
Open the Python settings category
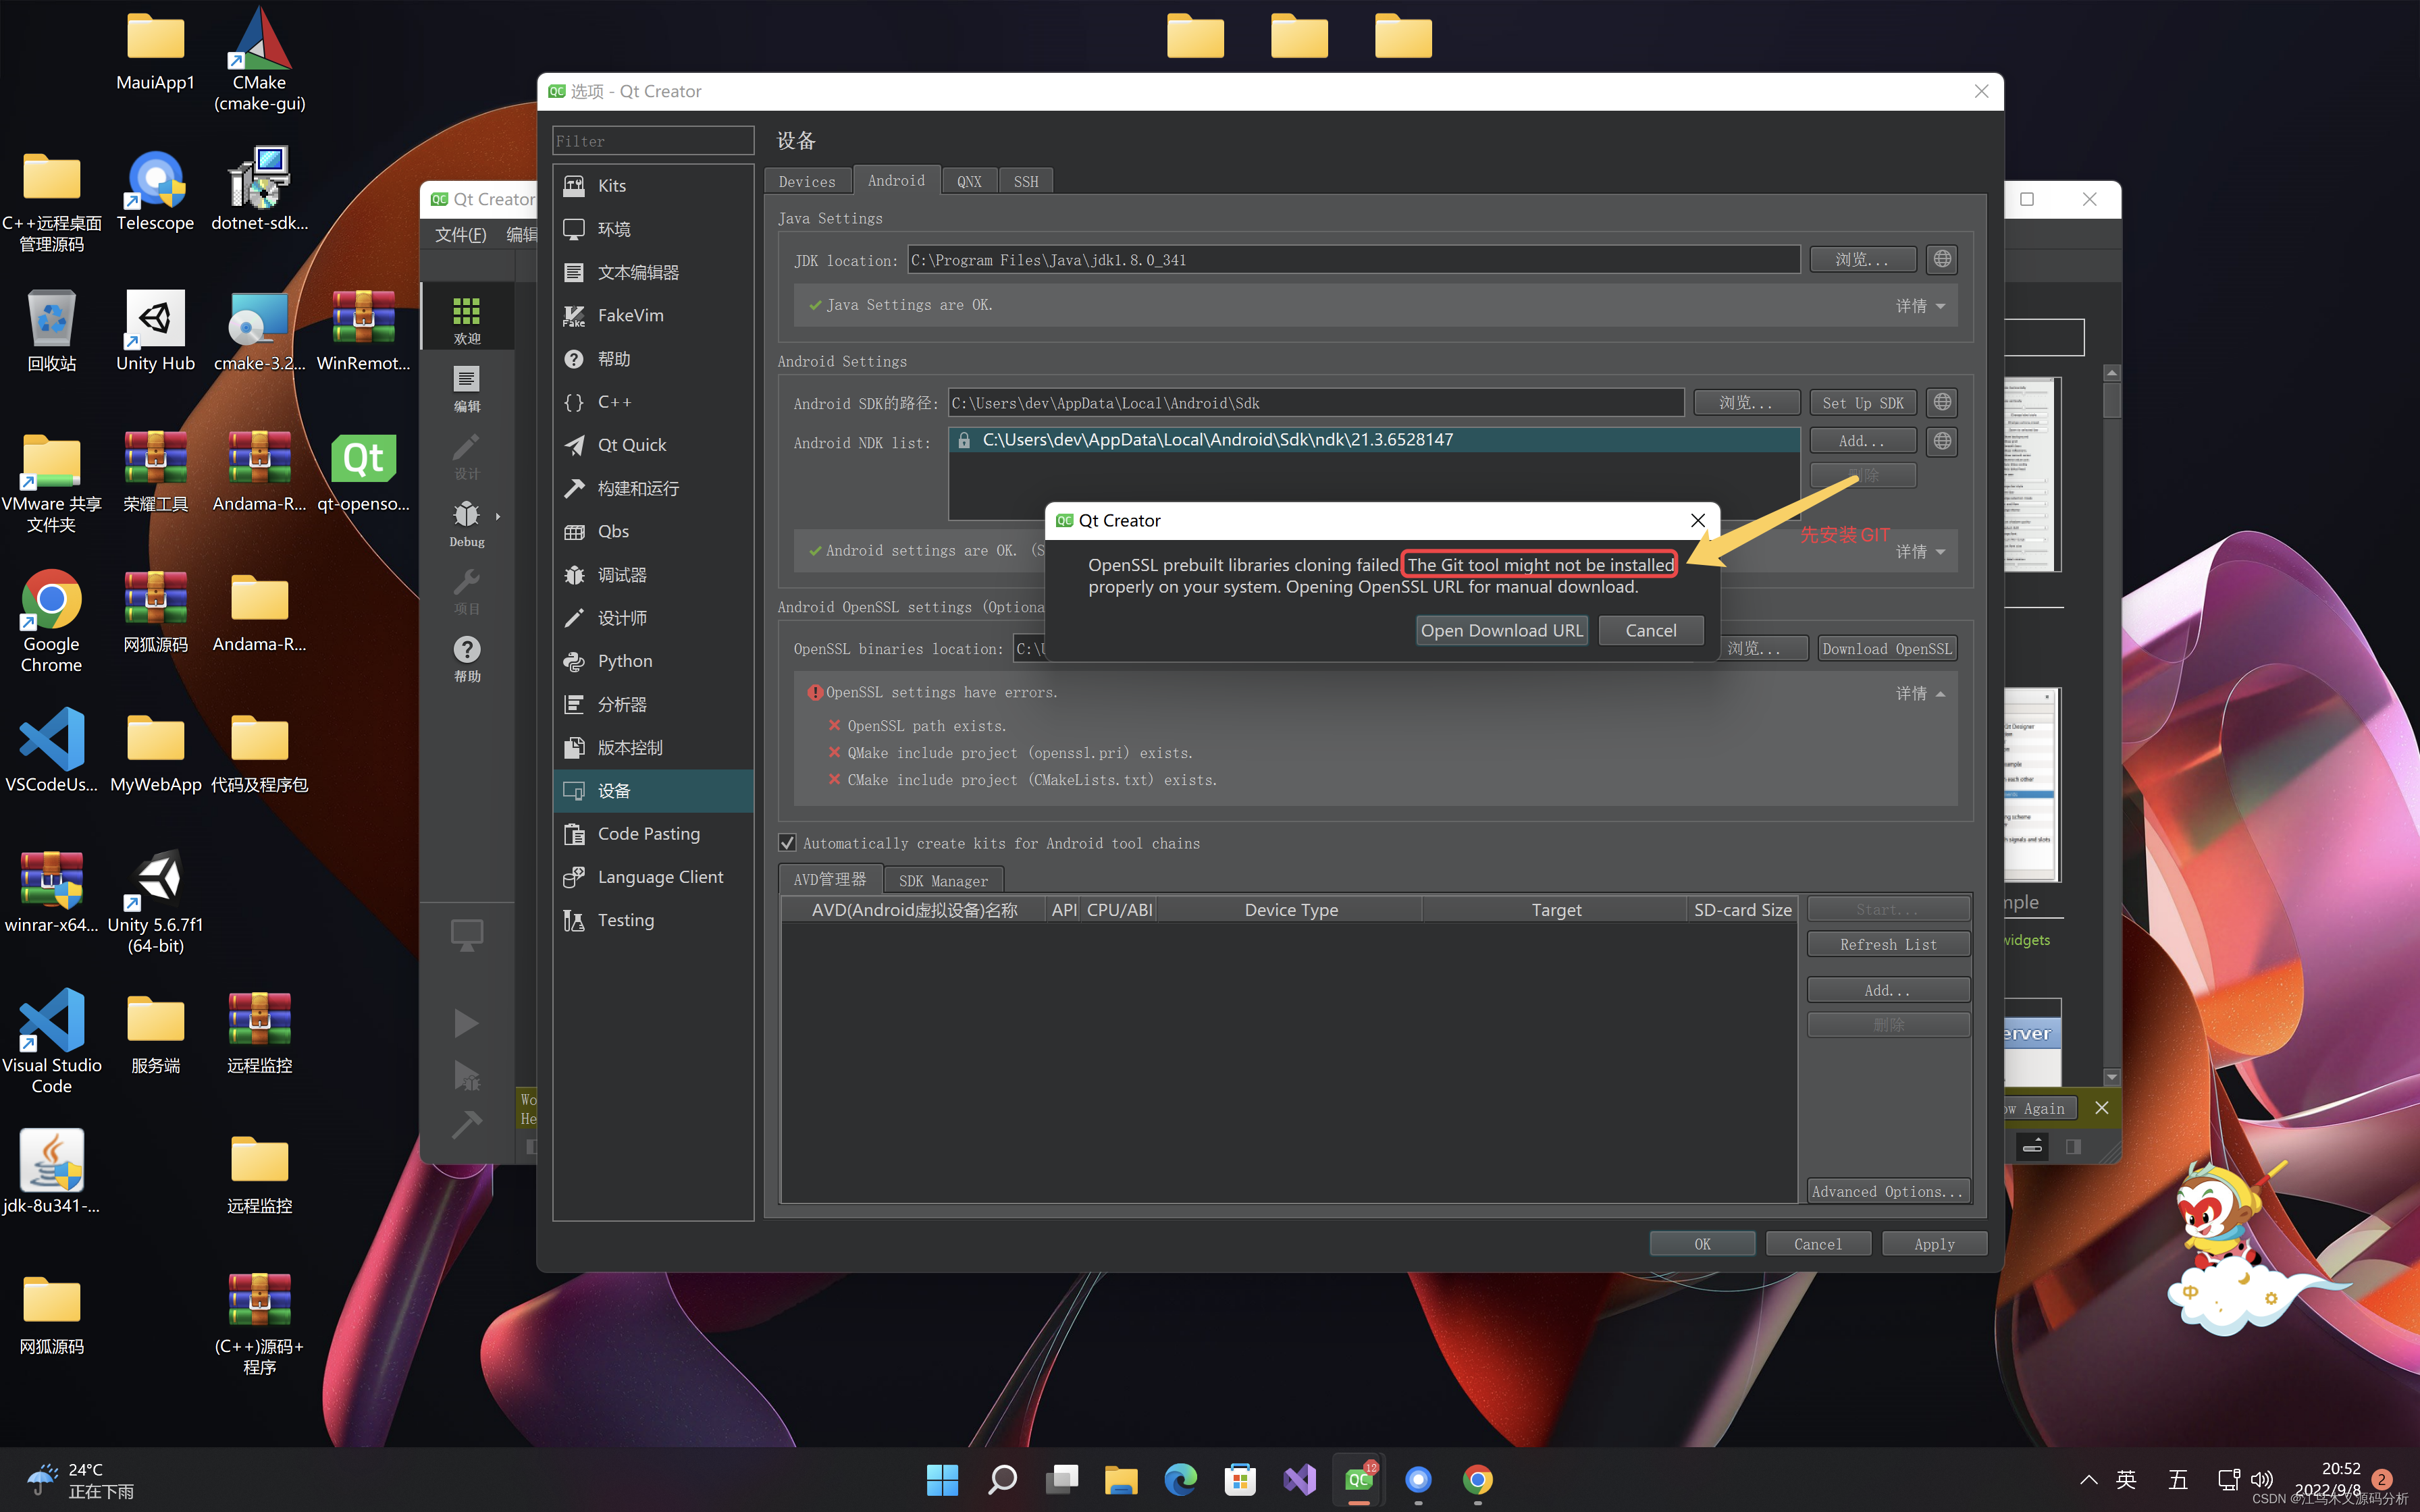coord(624,661)
